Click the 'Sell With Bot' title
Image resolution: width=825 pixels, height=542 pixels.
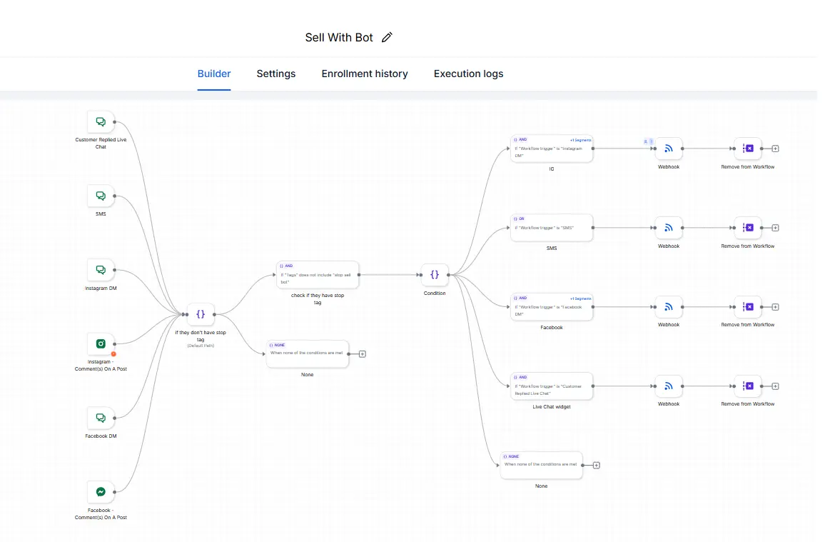(x=339, y=37)
